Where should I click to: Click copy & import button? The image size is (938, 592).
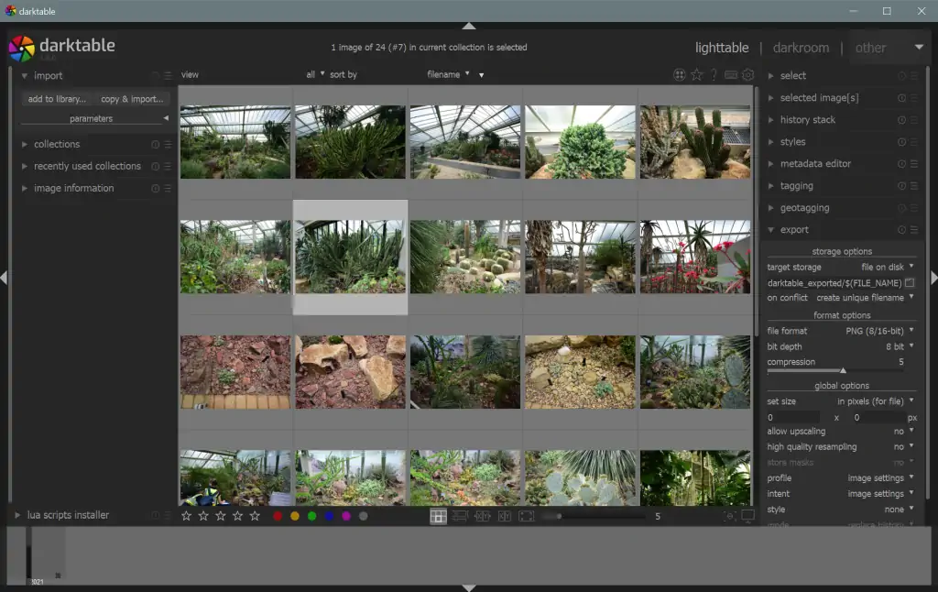pos(132,99)
